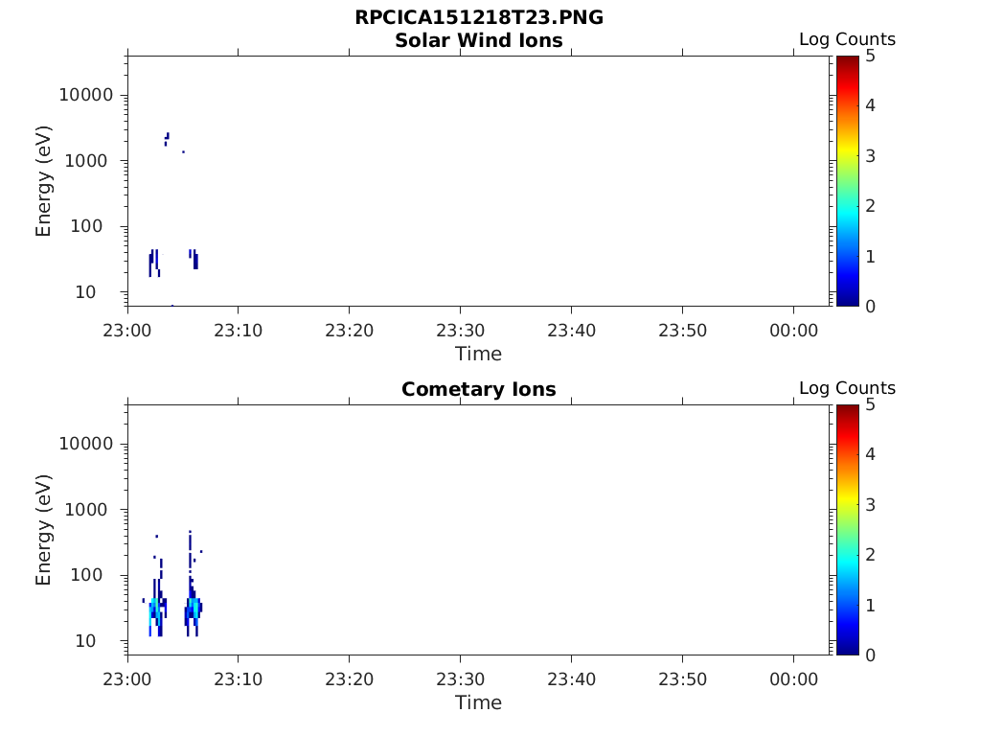Click the 23:30 tick label in Solar Wind plot
Viewport: 981px width, 736px height.
point(461,331)
